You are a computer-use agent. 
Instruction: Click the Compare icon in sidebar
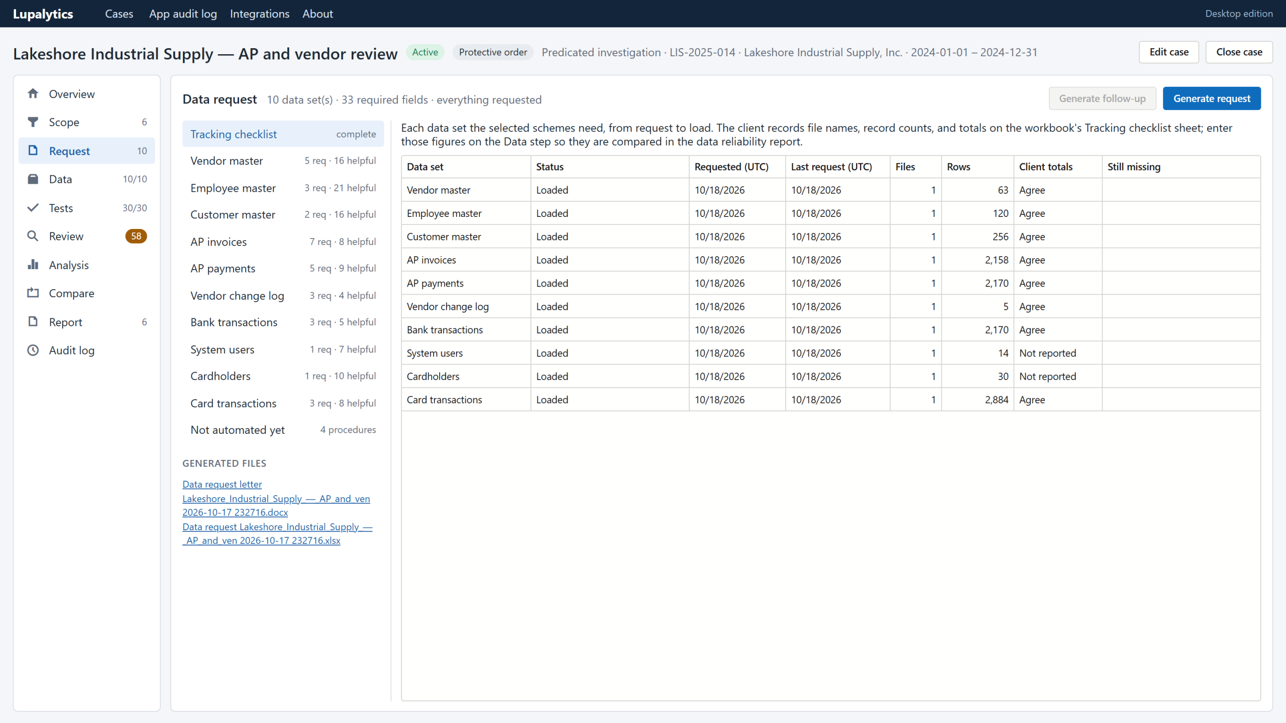[33, 293]
